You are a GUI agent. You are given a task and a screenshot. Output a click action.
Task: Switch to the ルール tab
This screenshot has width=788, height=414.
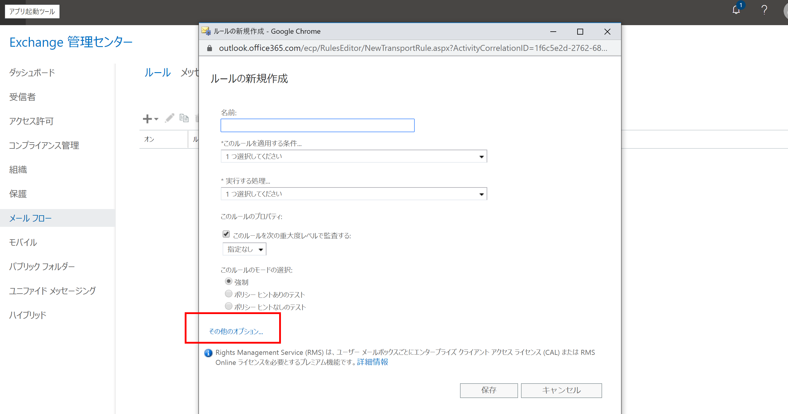pos(157,72)
